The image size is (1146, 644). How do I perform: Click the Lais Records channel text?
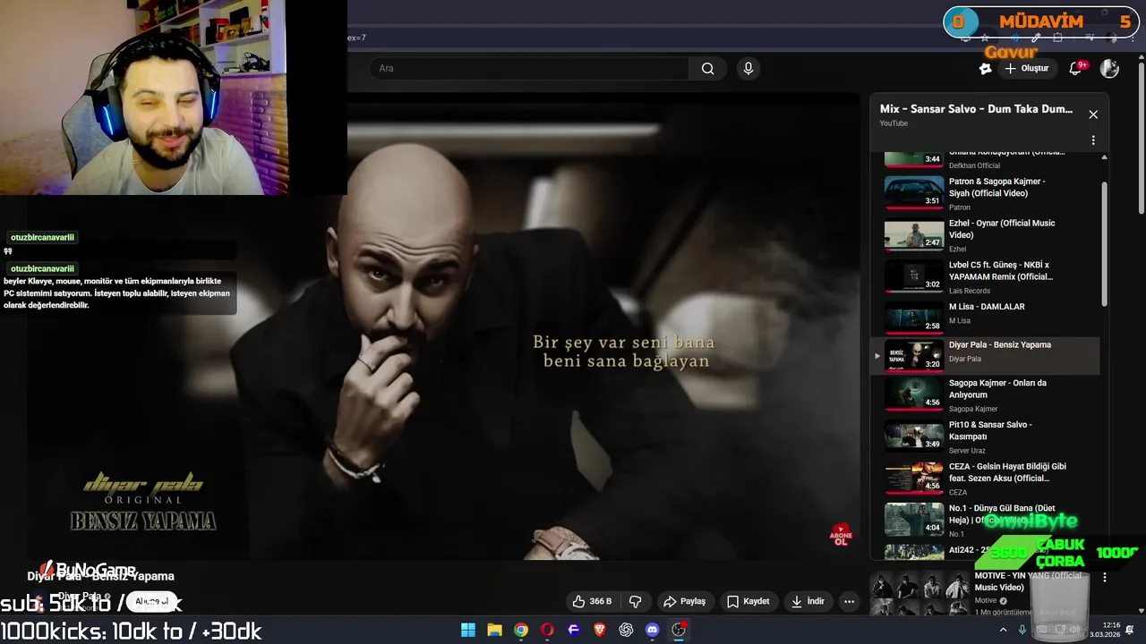tap(970, 291)
